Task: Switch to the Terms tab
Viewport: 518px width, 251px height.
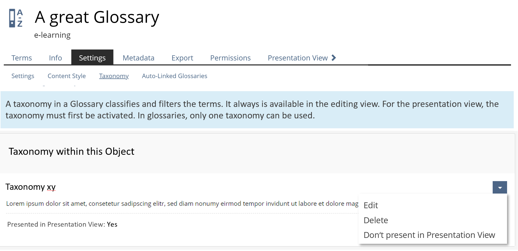Action: pyautogui.click(x=22, y=58)
